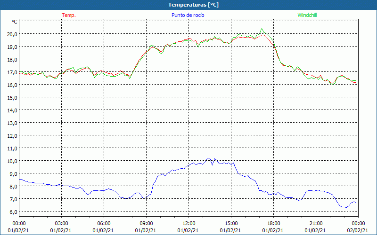Click the 8,0 y-axis value
This screenshot has width=377, height=235.
point(13,186)
